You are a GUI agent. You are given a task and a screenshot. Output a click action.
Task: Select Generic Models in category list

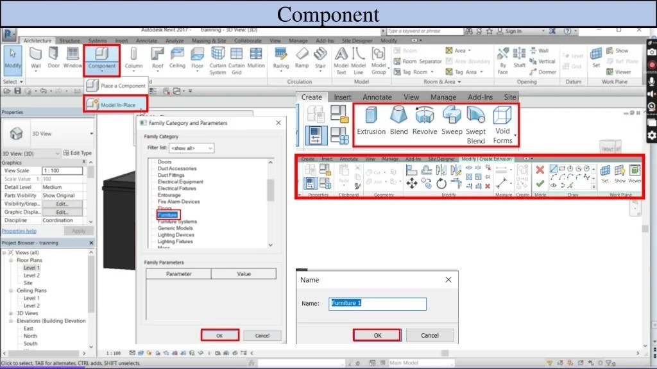point(175,228)
